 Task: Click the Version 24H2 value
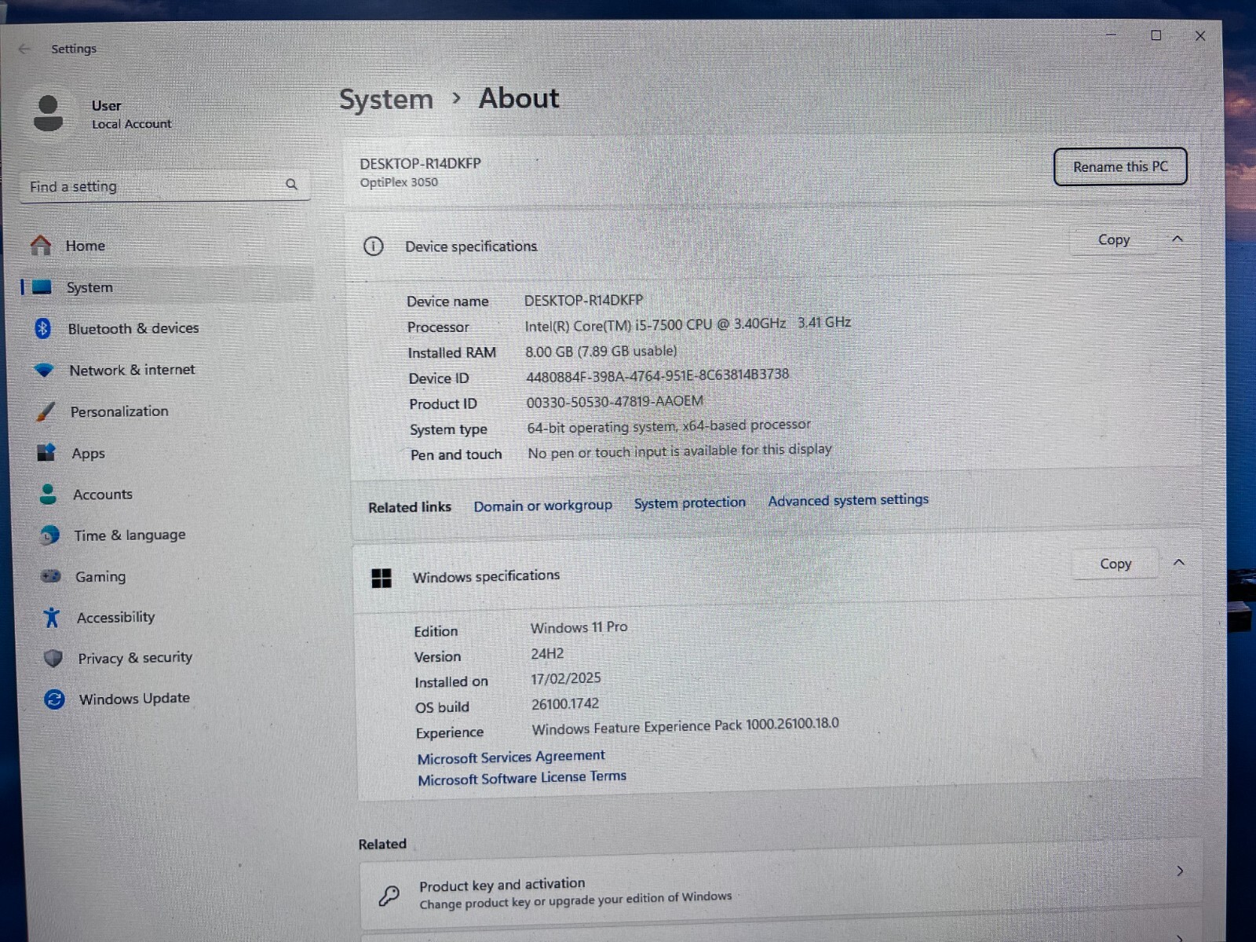click(x=547, y=653)
